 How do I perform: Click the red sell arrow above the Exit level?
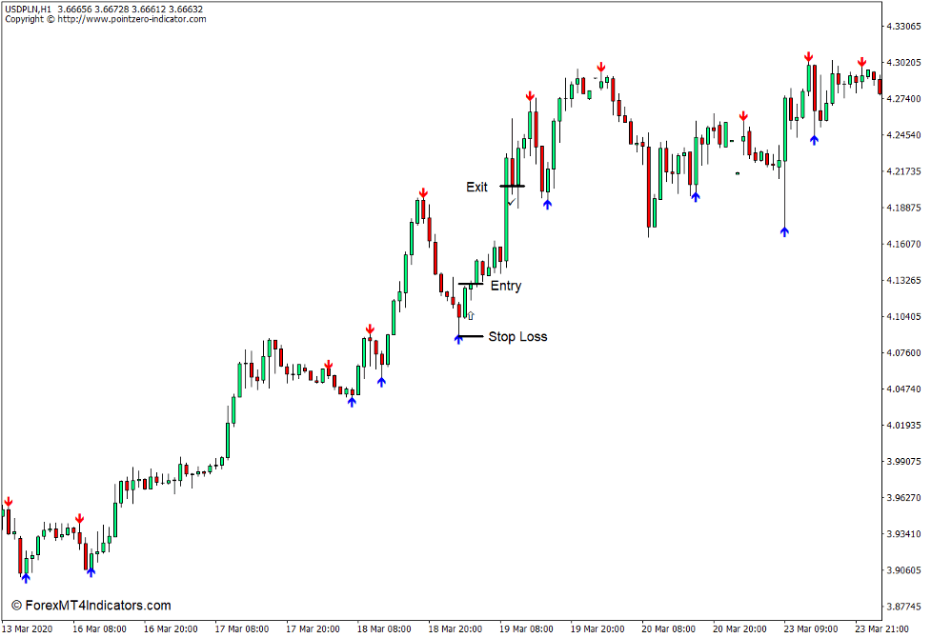tap(531, 97)
